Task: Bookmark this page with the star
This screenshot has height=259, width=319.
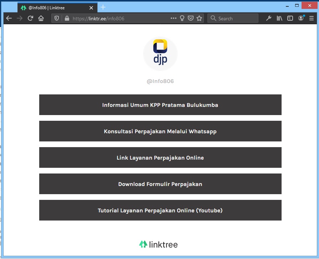Action: (x=199, y=19)
